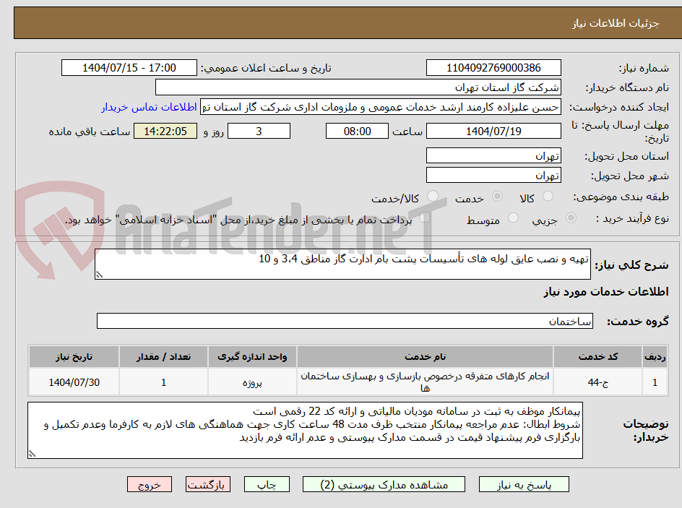The height and width of the screenshot is (508, 682).
Task: Click the red «خروج» exit button
Action: coord(150,484)
